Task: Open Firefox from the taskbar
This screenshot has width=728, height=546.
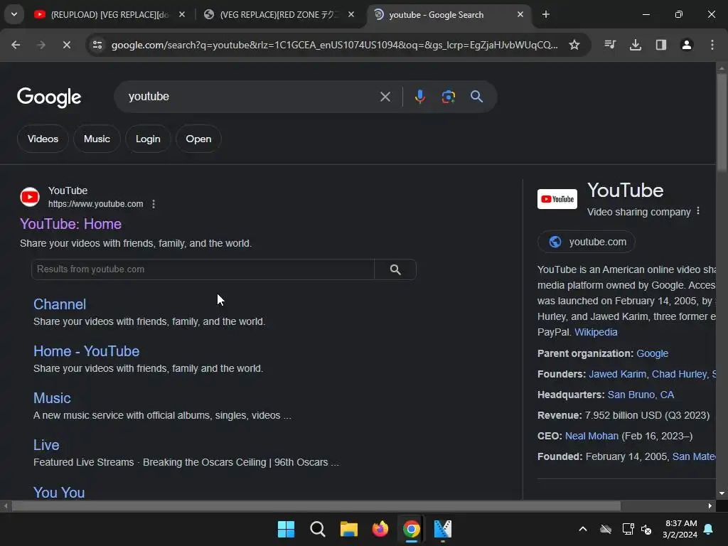Action: (380, 529)
